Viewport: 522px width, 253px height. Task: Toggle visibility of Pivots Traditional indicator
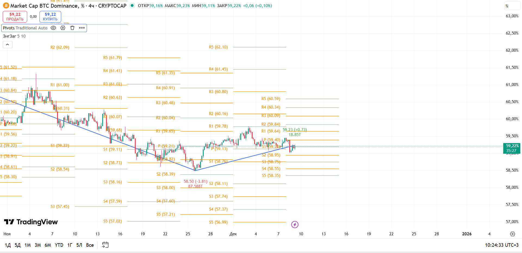[54, 28]
